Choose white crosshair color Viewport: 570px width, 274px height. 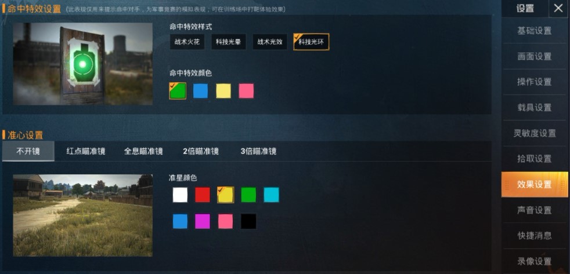180,195
